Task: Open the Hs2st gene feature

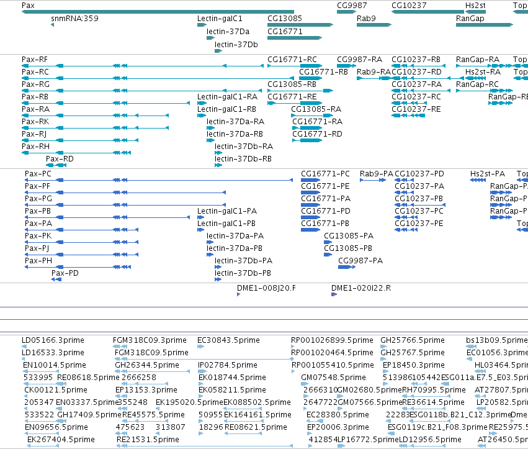Action: (475, 6)
